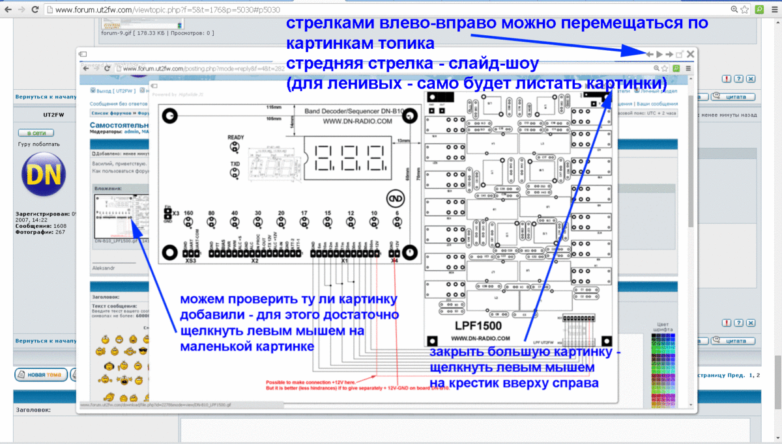The image size is (782, 444).
Task: Click the red exclamation report icon at top
Action: [x=726, y=79]
